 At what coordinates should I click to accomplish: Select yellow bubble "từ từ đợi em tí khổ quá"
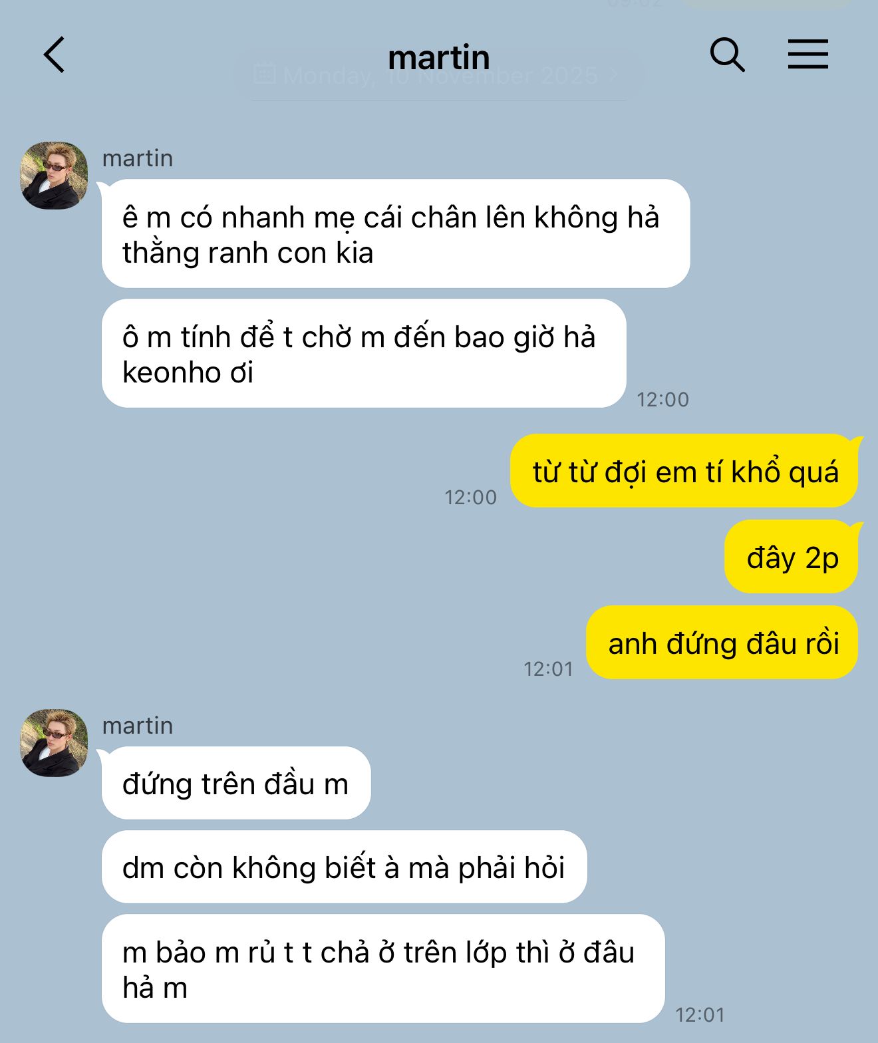(684, 471)
